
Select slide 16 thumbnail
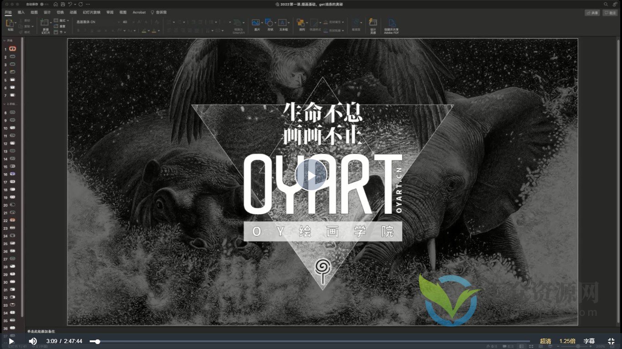pyautogui.click(x=13, y=174)
